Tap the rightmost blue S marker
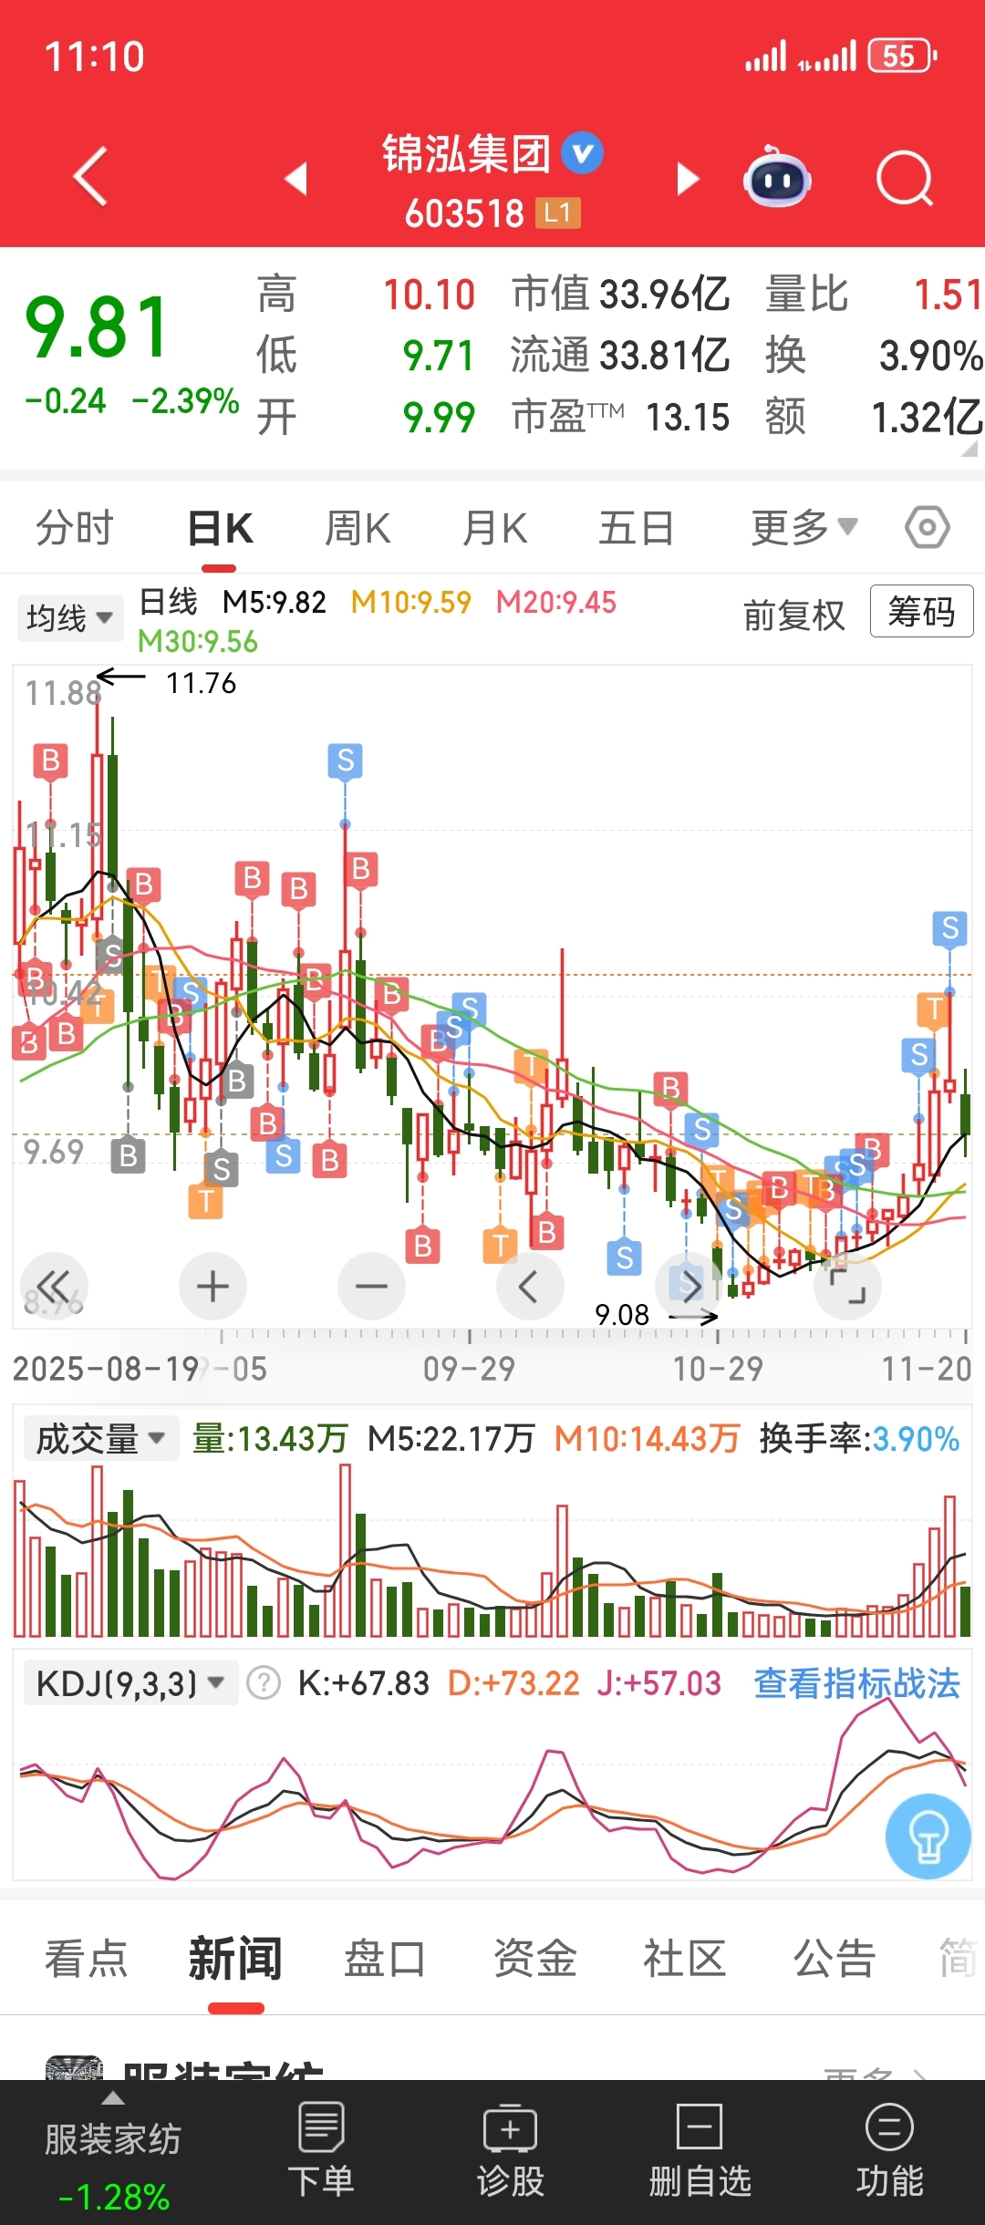Viewport: 985px width, 2225px height. pyautogui.click(x=949, y=928)
